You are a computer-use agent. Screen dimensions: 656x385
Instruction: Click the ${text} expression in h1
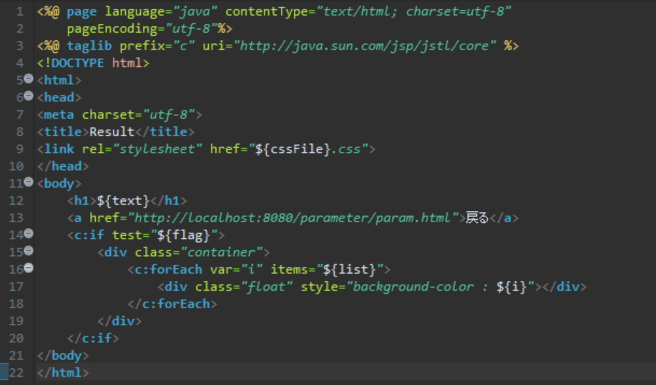click(123, 201)
